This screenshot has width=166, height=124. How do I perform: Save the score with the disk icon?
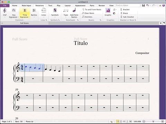pos(143,5)
